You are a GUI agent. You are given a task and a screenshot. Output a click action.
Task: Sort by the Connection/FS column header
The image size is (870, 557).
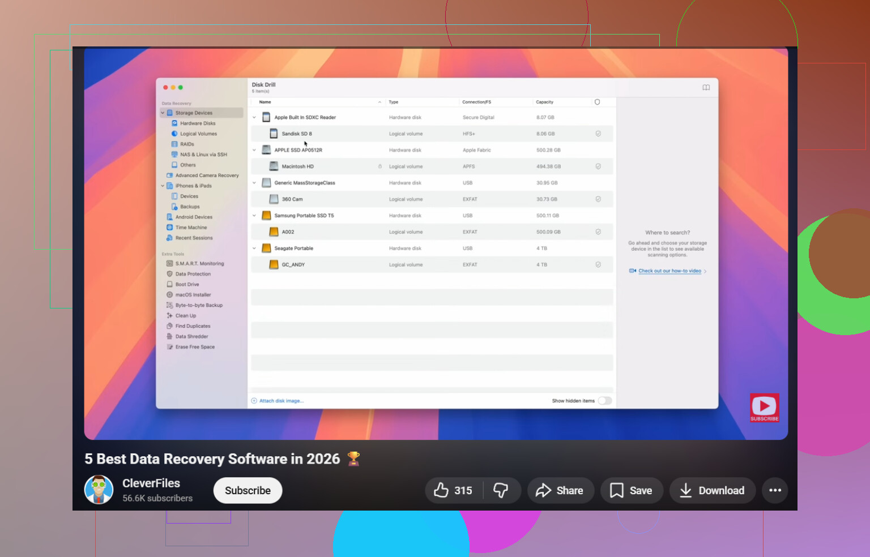click(476, 102)
